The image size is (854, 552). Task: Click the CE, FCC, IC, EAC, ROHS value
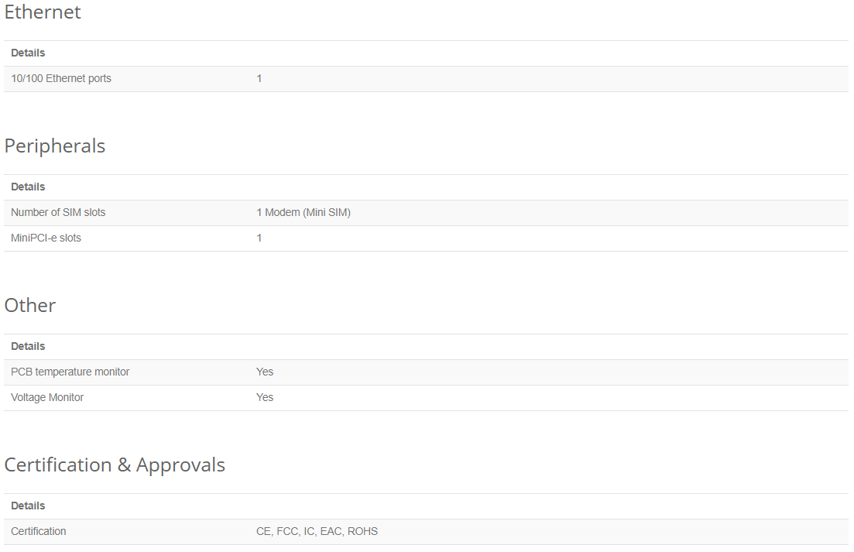pyautogui.click(x=317, y=531)
